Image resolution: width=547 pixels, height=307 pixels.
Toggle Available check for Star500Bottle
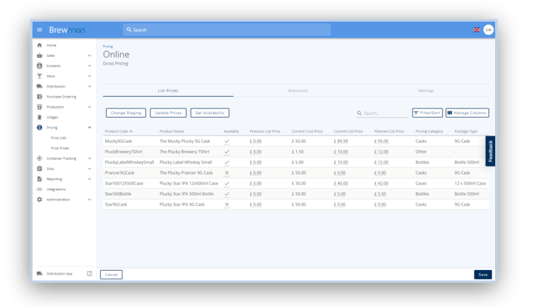tap(227, 194)
